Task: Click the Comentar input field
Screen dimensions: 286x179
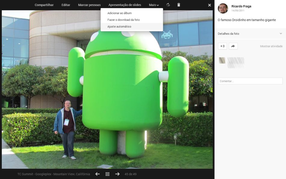Action: (x=250, y=81)
